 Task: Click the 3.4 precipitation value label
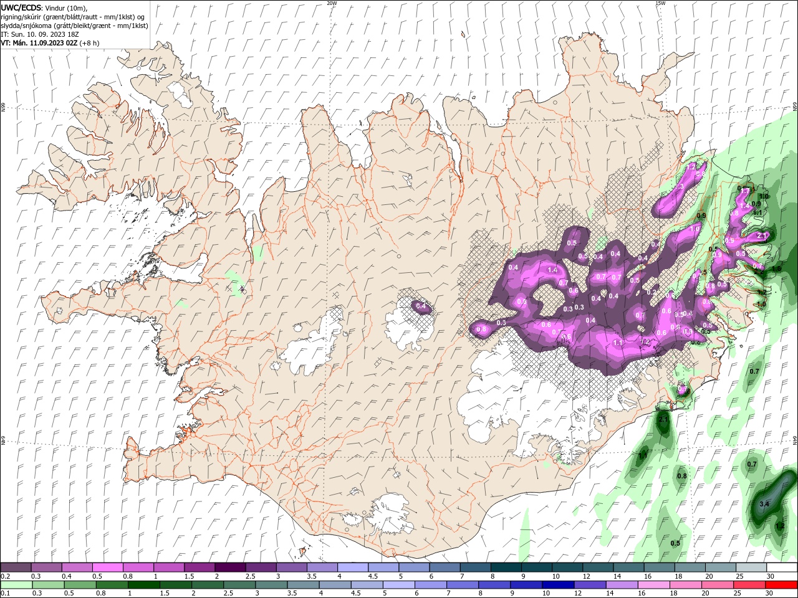[x=764, y=504]
